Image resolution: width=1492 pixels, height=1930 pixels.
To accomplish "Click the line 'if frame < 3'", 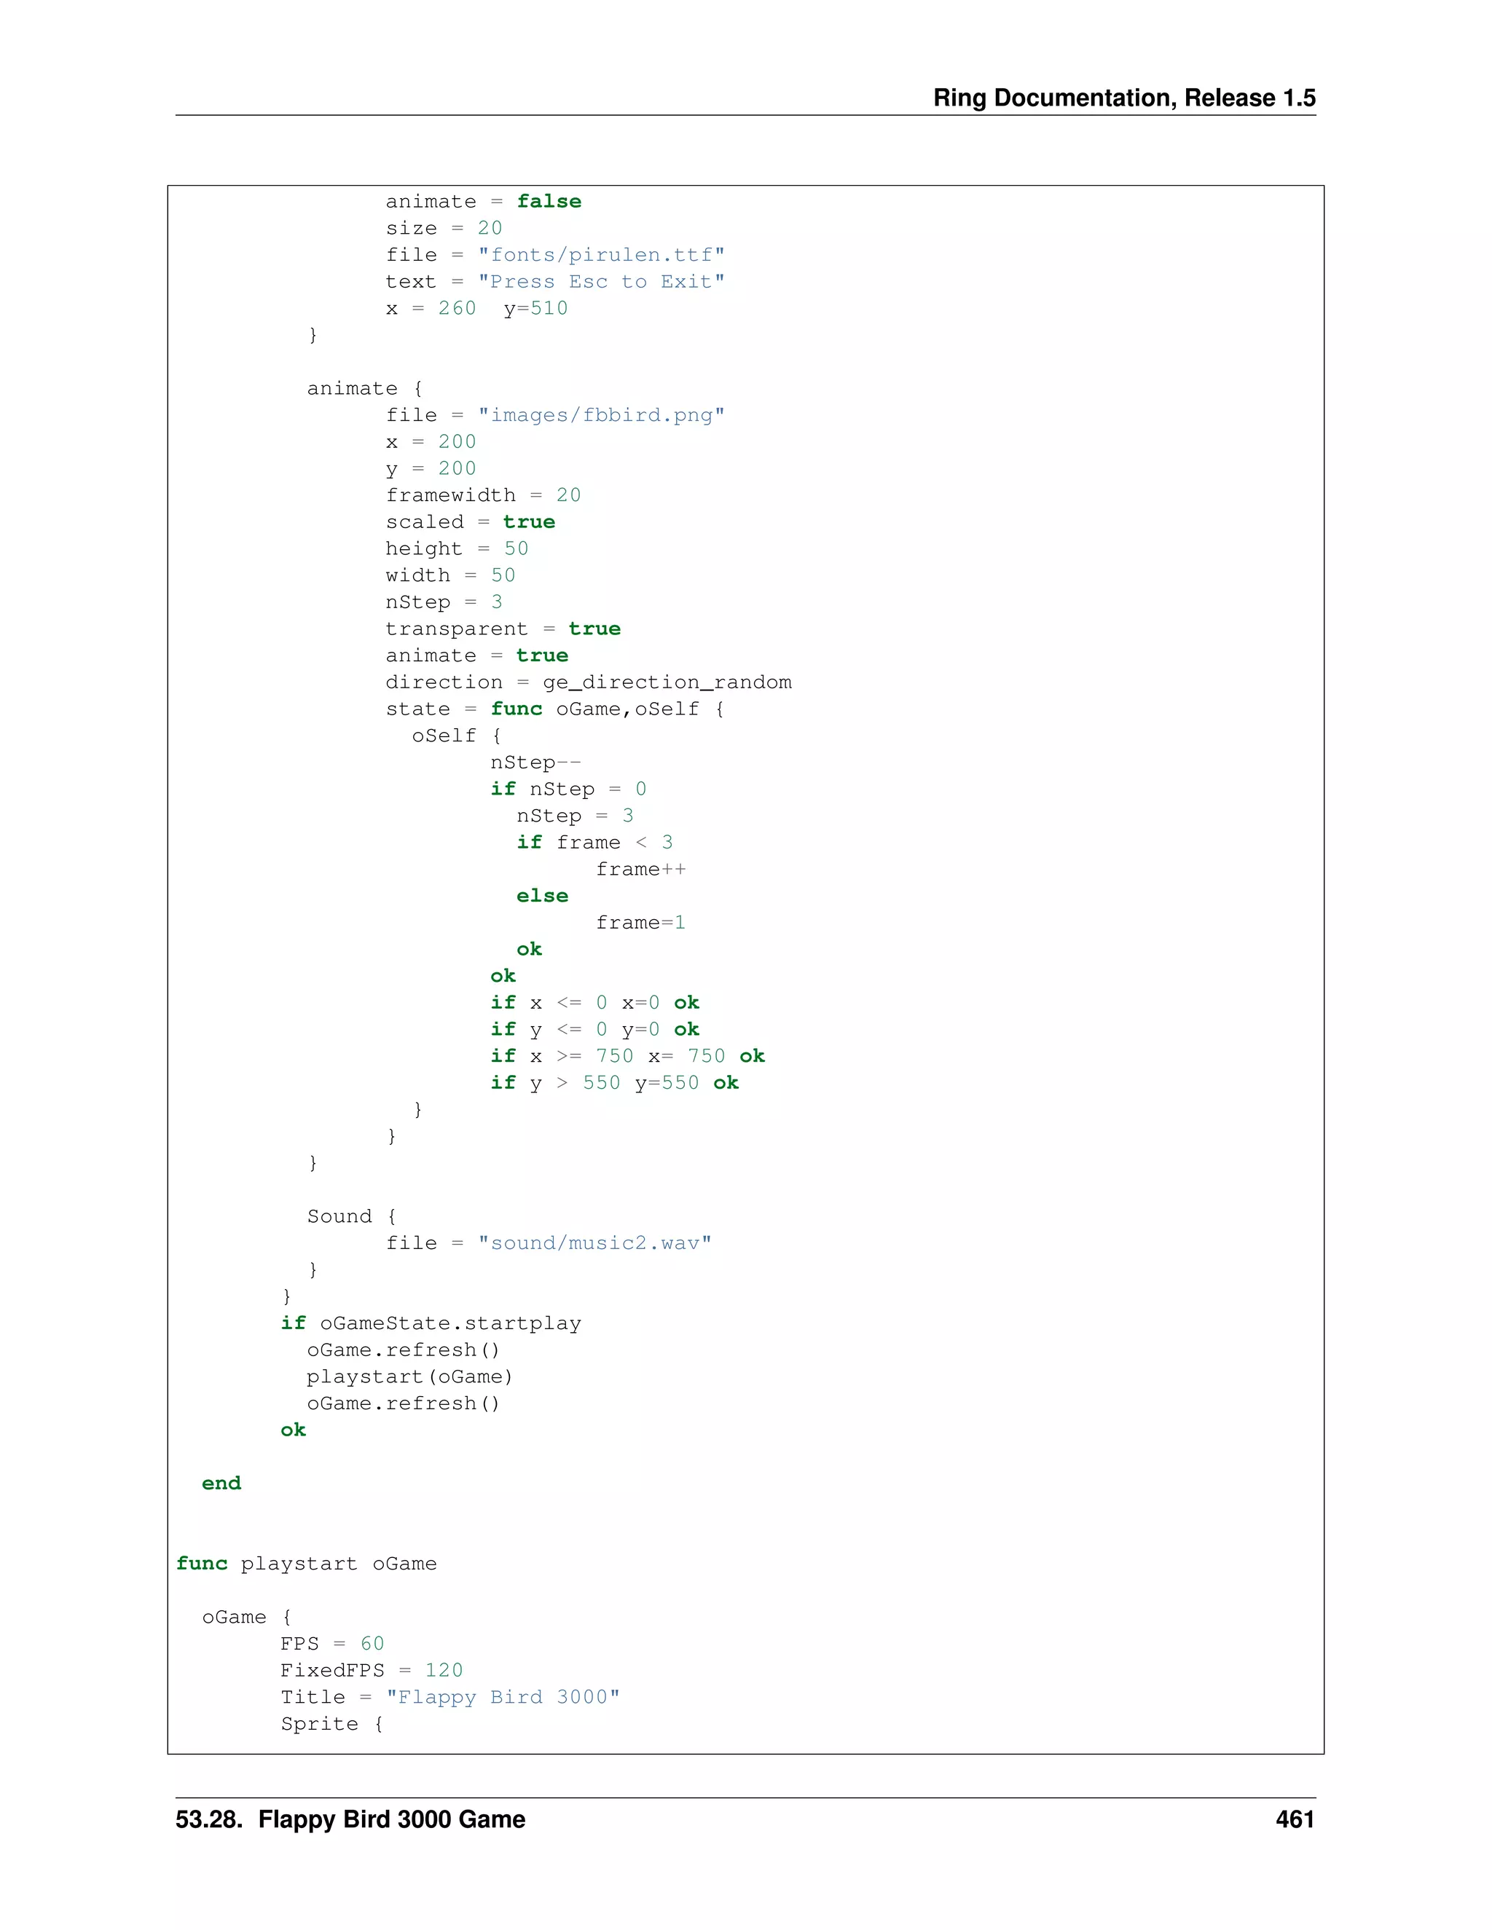I will [595, 842].
